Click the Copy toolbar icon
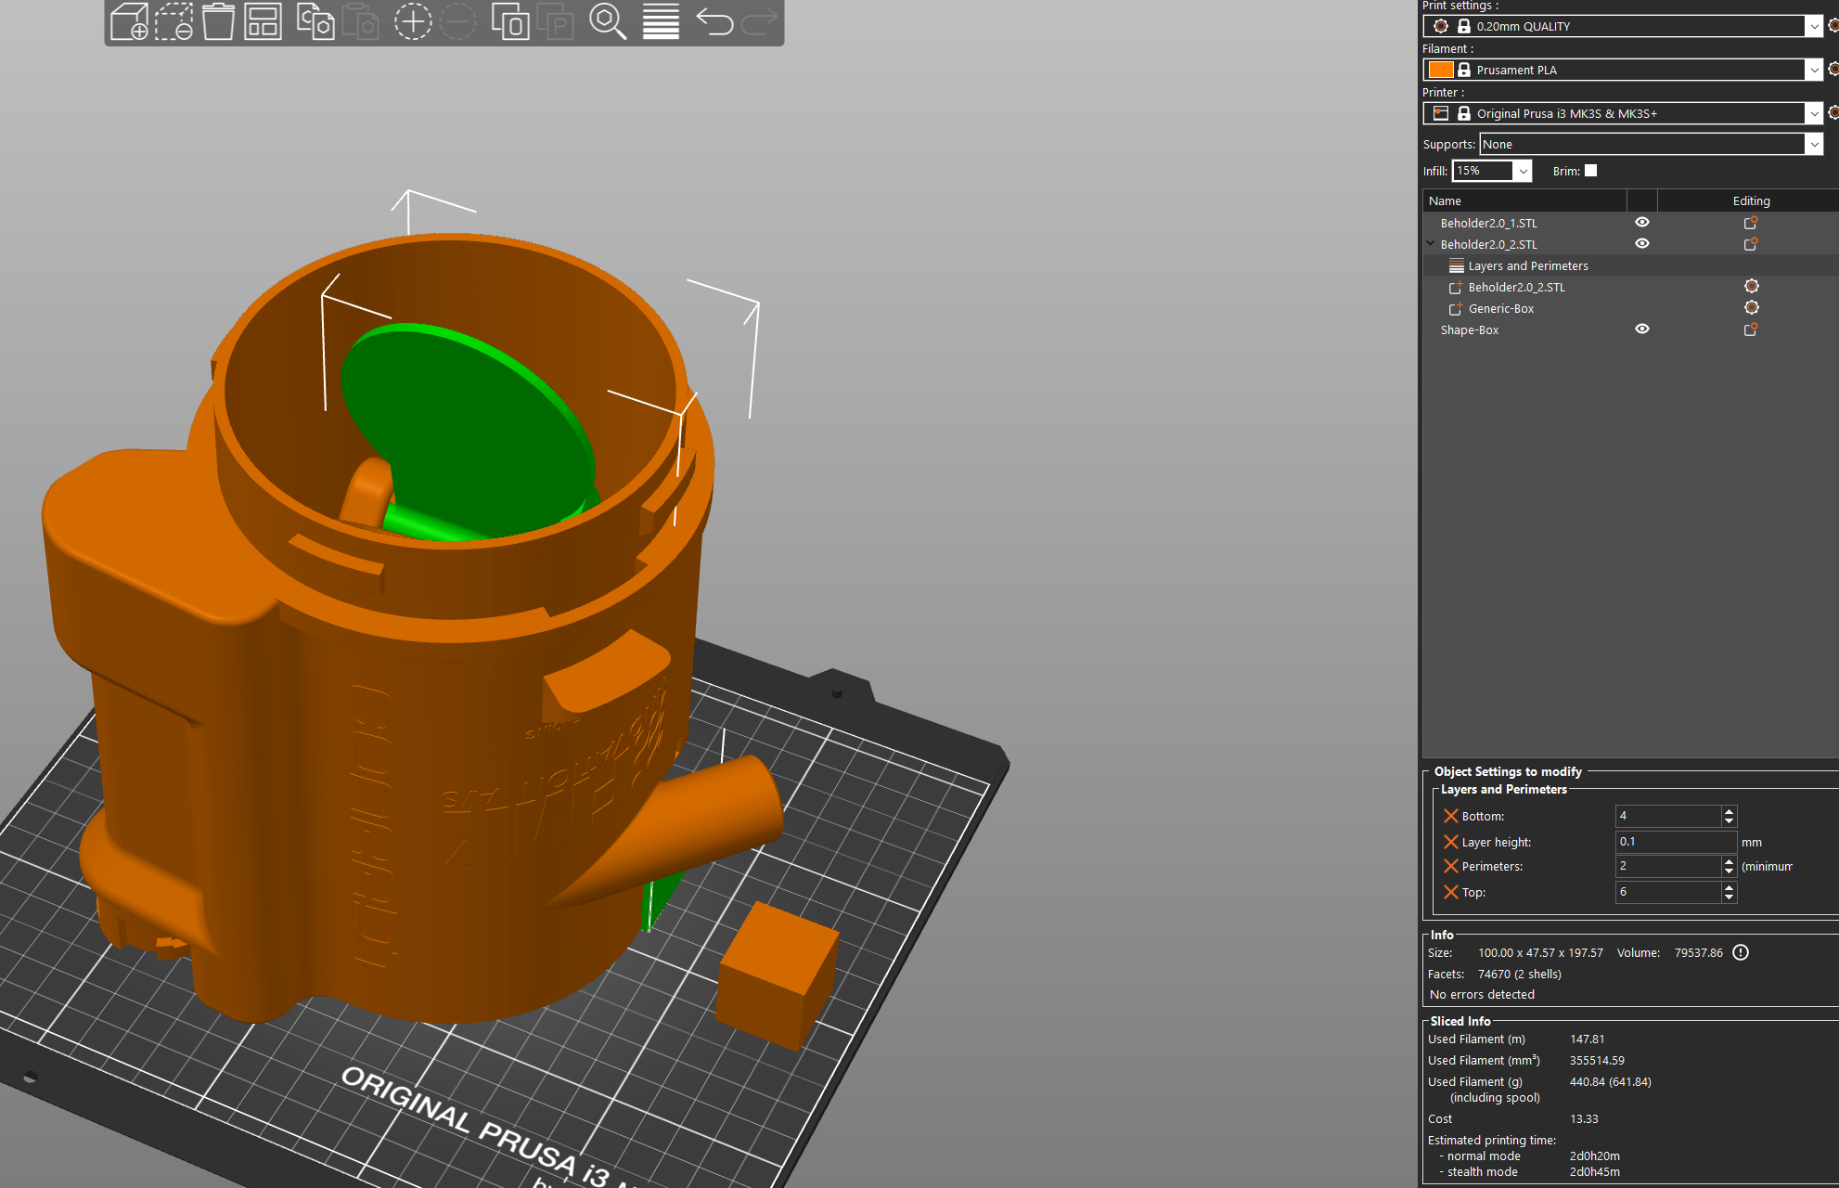The height and width of the screenshot is (1188, 1839). point(315,20)
